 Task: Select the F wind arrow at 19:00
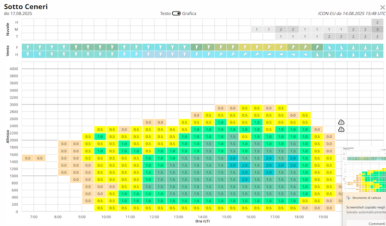tap(317, 47)
